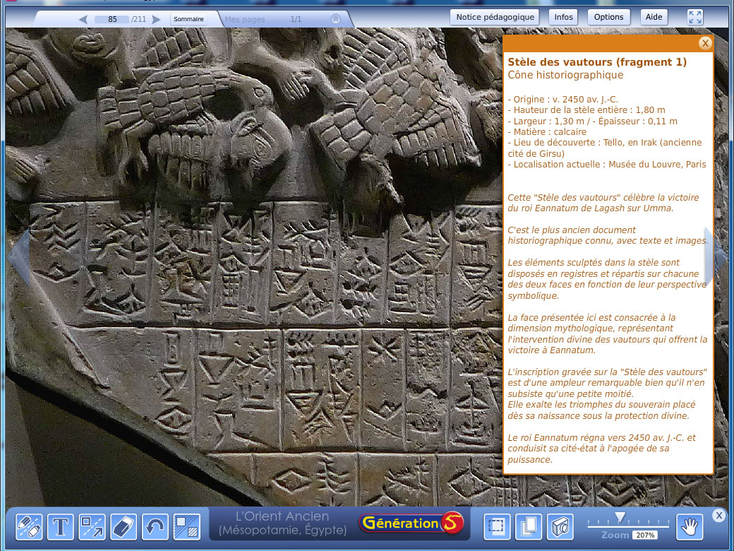The width and height of the screenshot is (734, 551).
Task: Click the zoom slider handle
Action: point(620,517)
